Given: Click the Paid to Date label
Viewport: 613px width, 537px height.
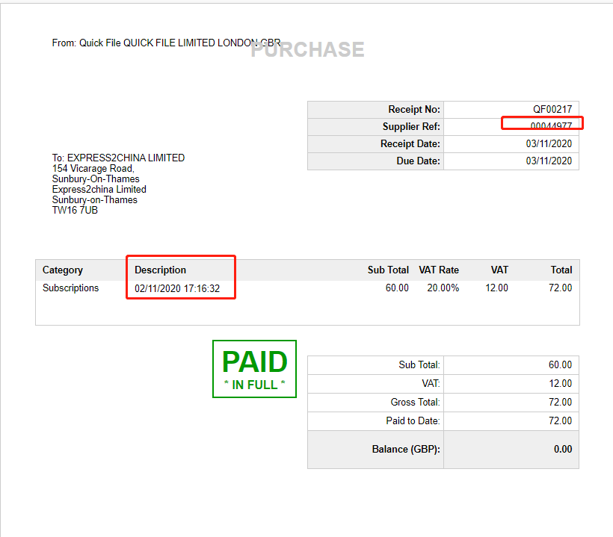Looking at the screenshot, I should coord(413,421).
